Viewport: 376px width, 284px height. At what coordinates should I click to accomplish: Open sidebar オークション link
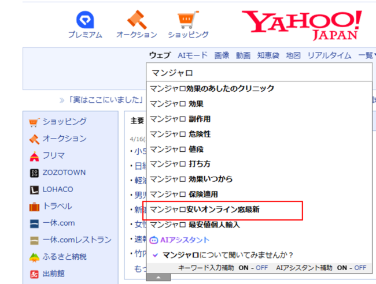(x=65, y=139)
